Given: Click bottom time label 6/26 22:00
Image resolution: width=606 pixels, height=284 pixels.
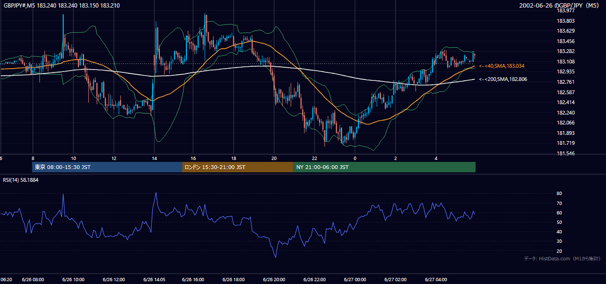Looking at the screenshot, I should point(314,279).
